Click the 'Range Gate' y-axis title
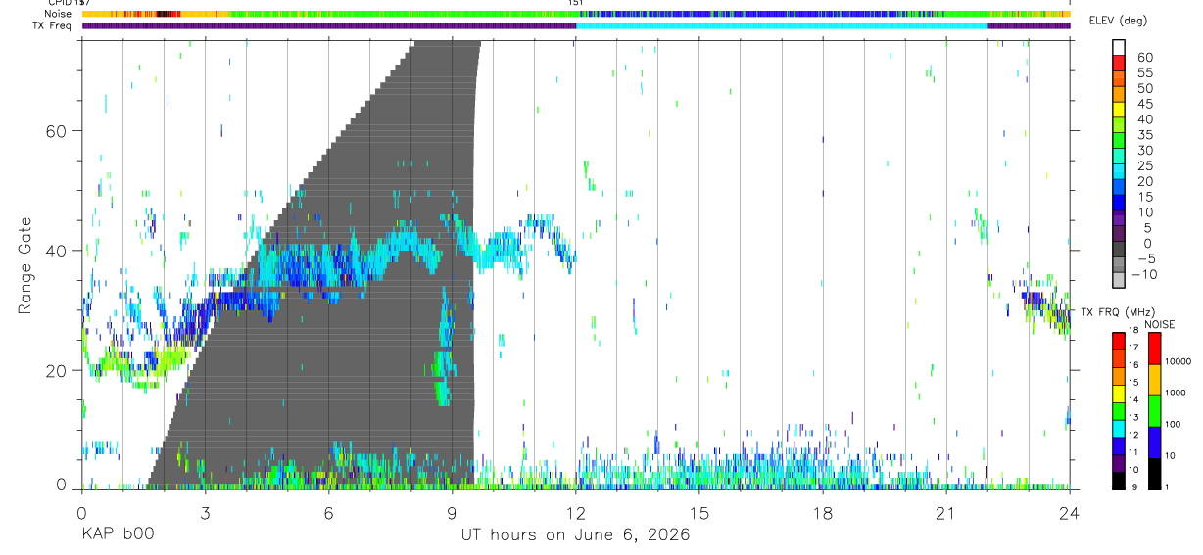The image size is (1203, 555). coord(25,267)
